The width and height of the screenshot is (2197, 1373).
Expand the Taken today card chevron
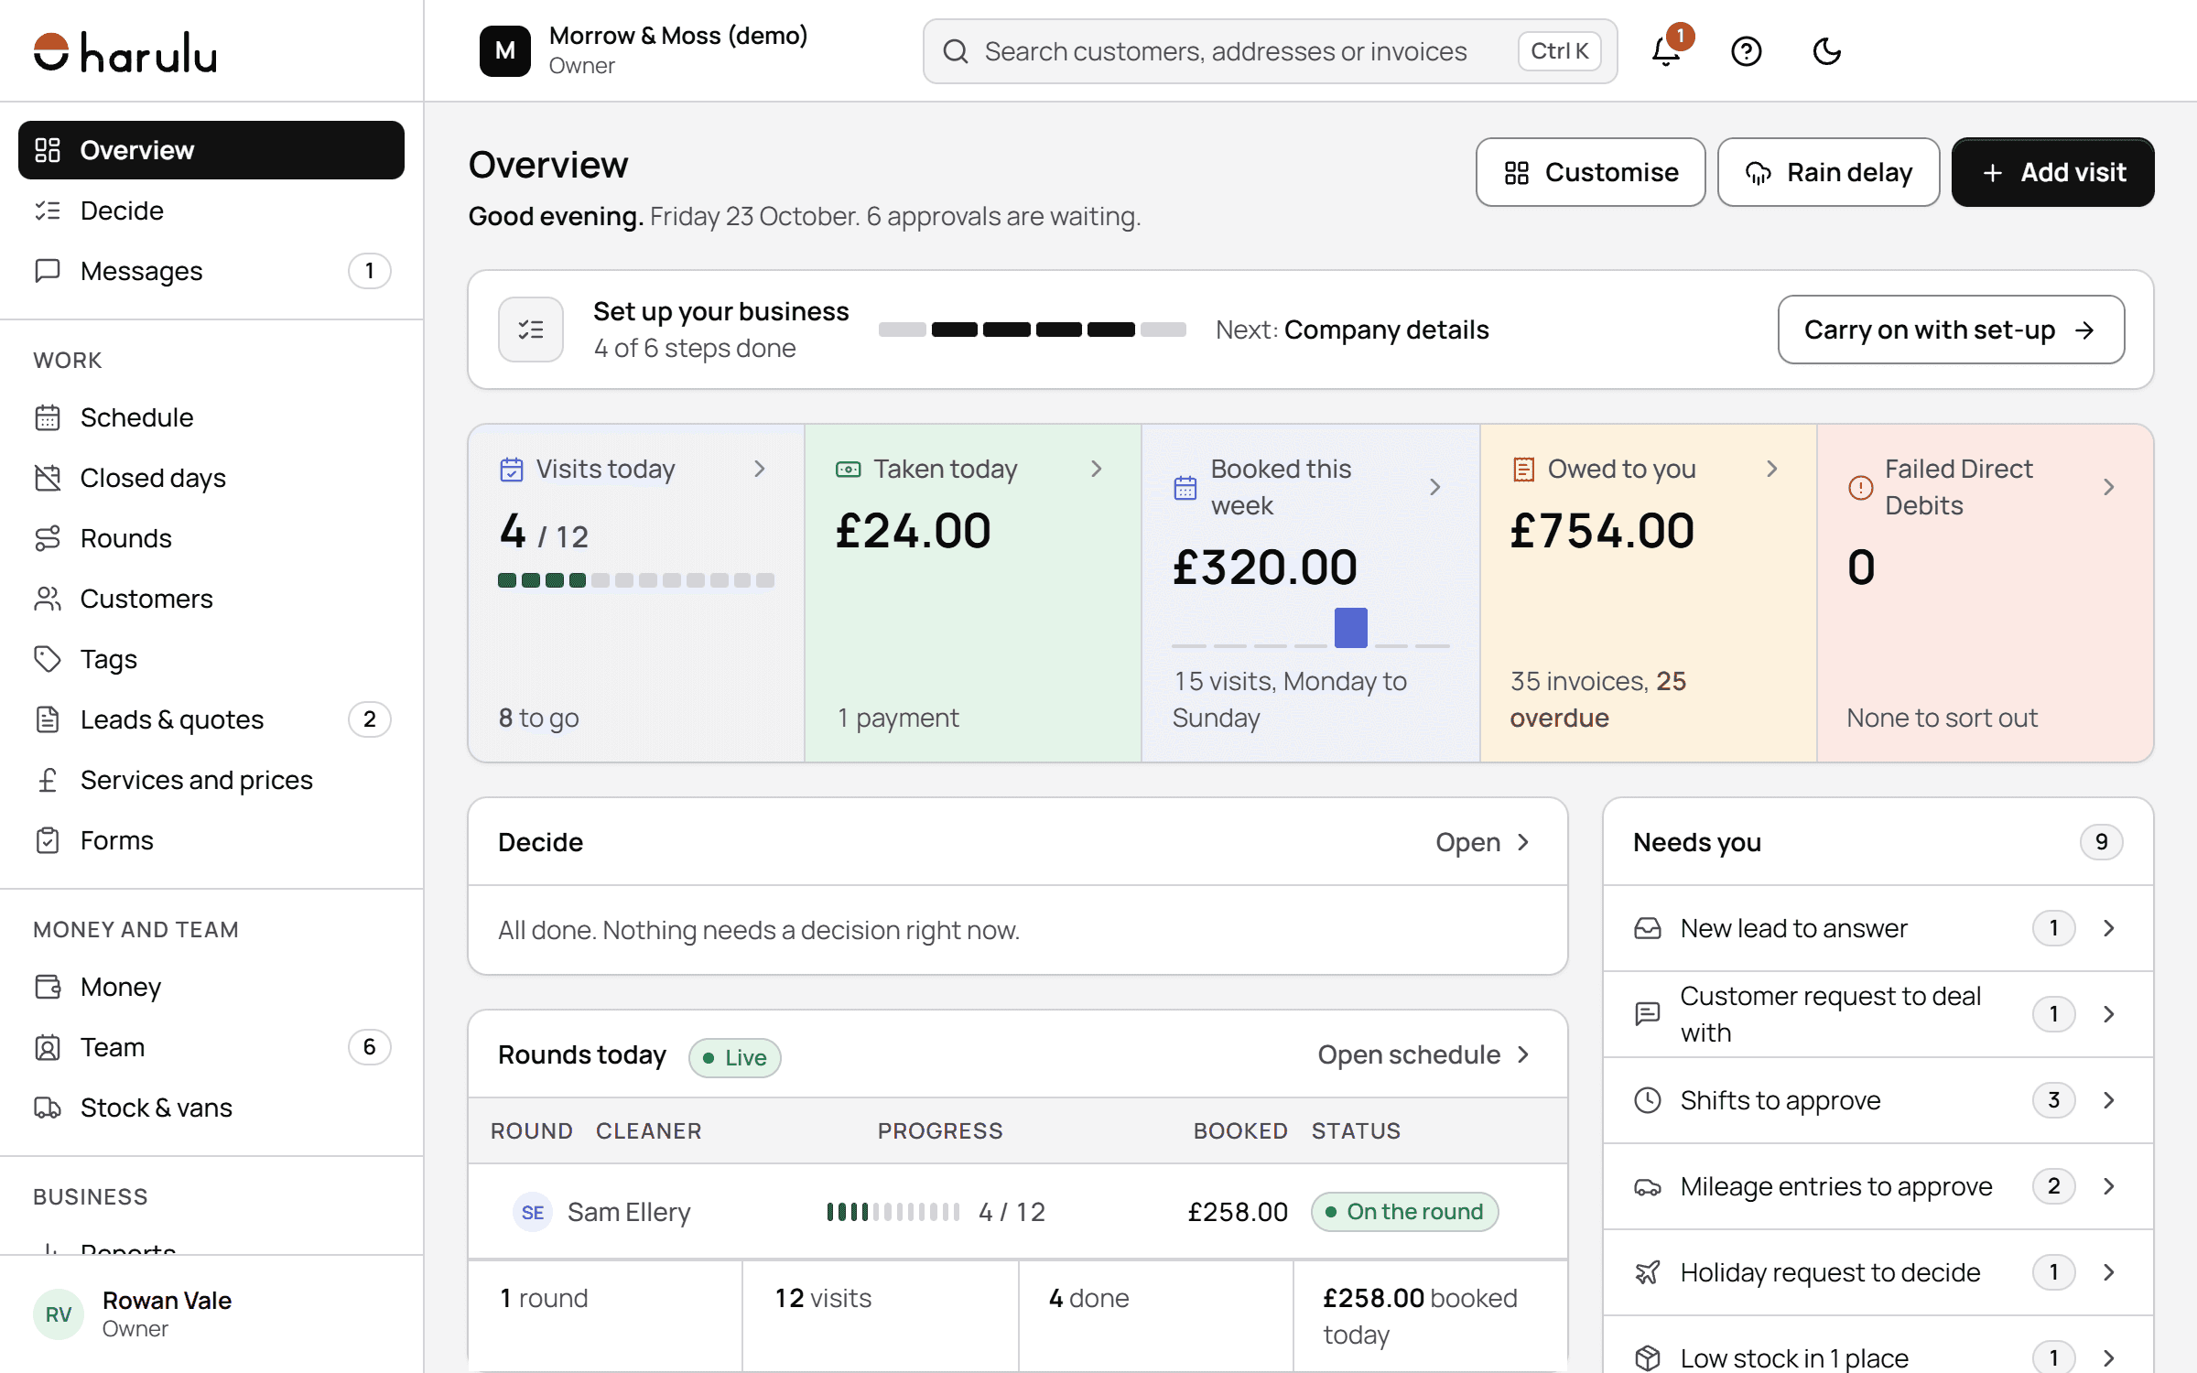(x=1096, y=469)
